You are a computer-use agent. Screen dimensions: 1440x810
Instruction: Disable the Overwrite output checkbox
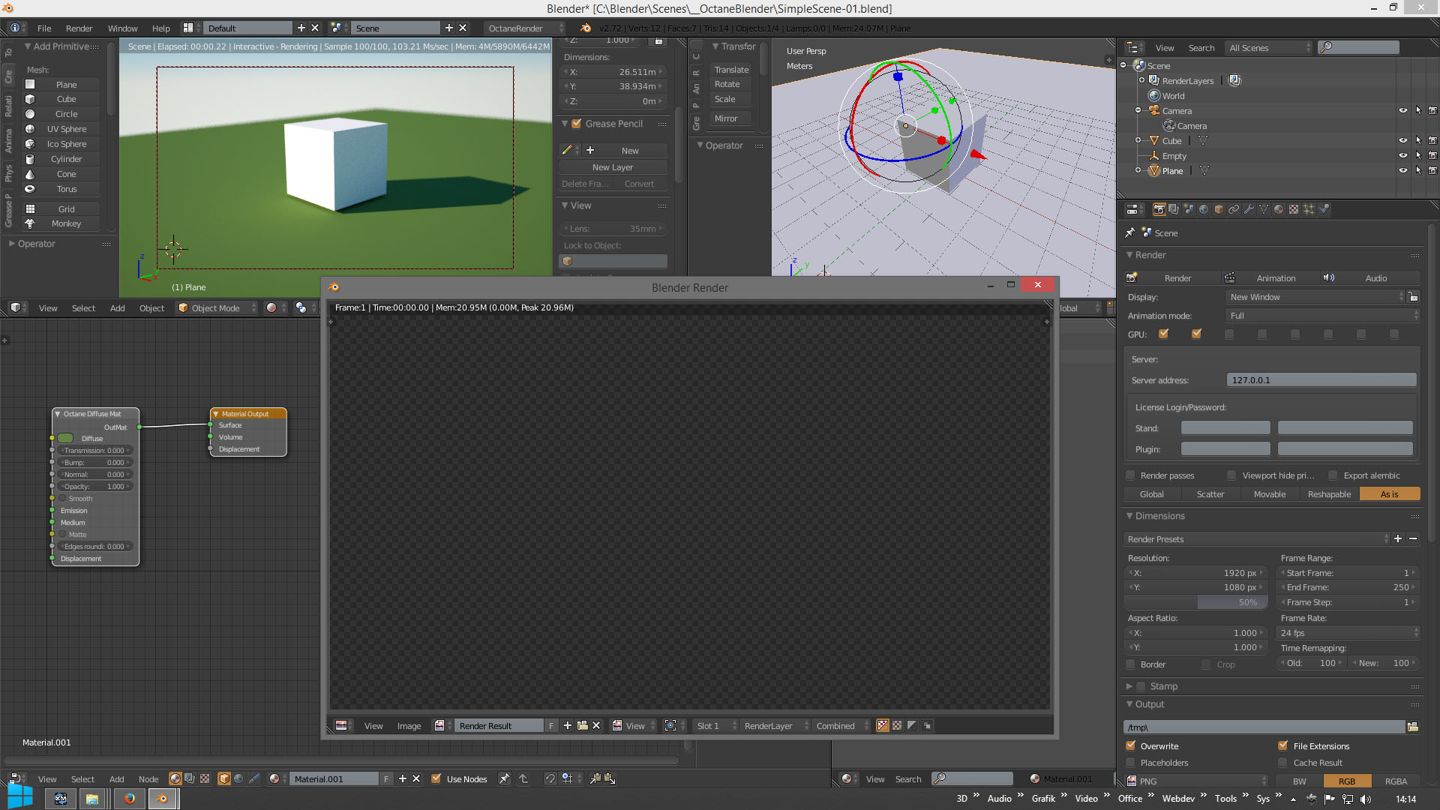point(1130,746)
